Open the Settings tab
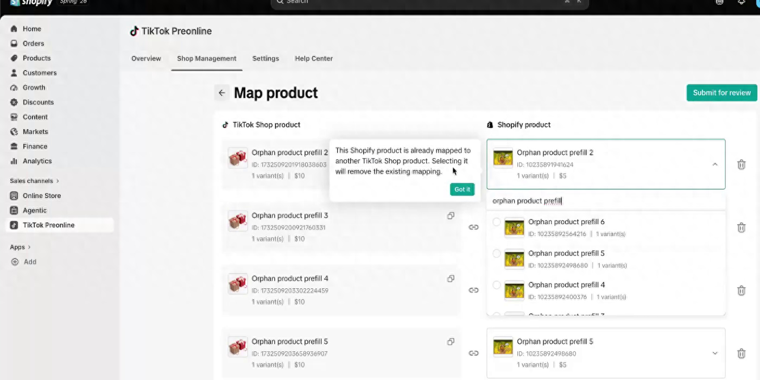760x380 pixels. tap(265, 59)
